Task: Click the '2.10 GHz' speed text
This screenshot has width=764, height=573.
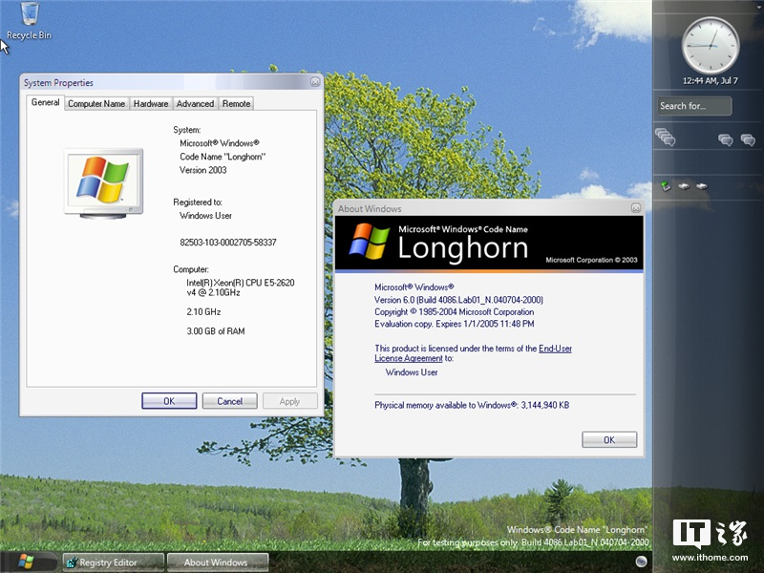Action: [203, 312]
